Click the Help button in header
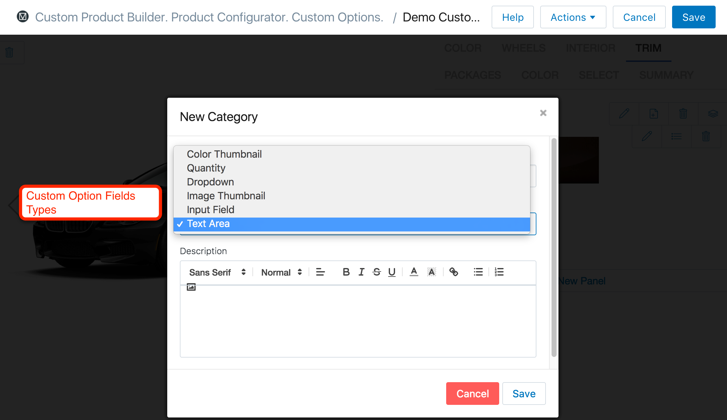The width and height of the screenshot is (727, 420). click(x=512, y=17)
